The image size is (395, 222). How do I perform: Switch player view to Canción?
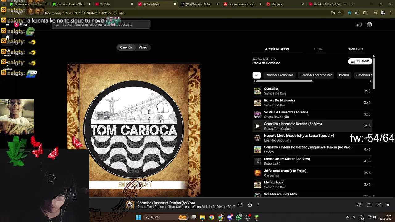[x=126, y=47]
